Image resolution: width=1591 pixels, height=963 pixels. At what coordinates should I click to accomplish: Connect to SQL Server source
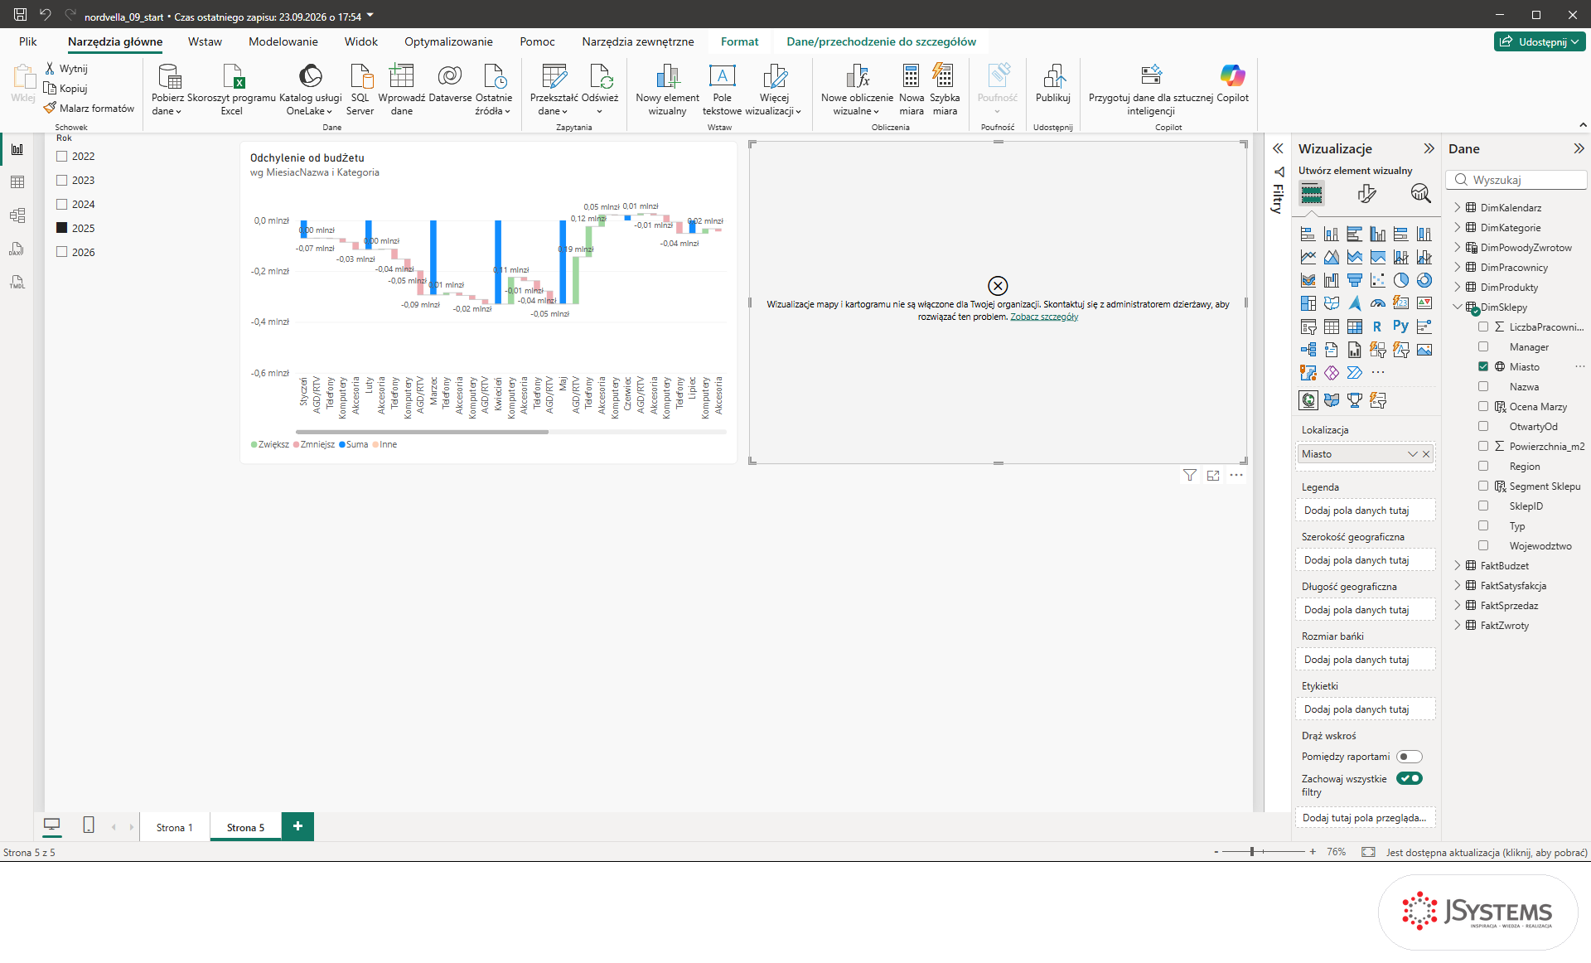(x=360, y=90)
